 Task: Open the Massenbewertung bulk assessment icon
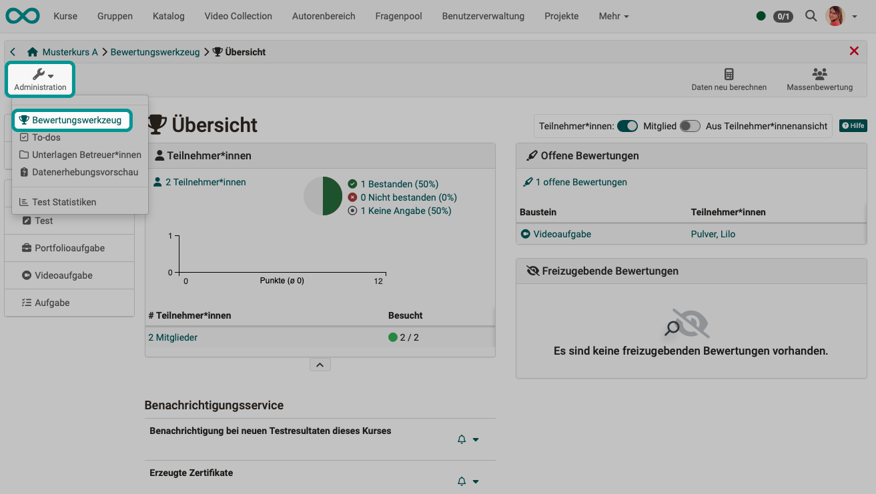(x=819, y=81)
